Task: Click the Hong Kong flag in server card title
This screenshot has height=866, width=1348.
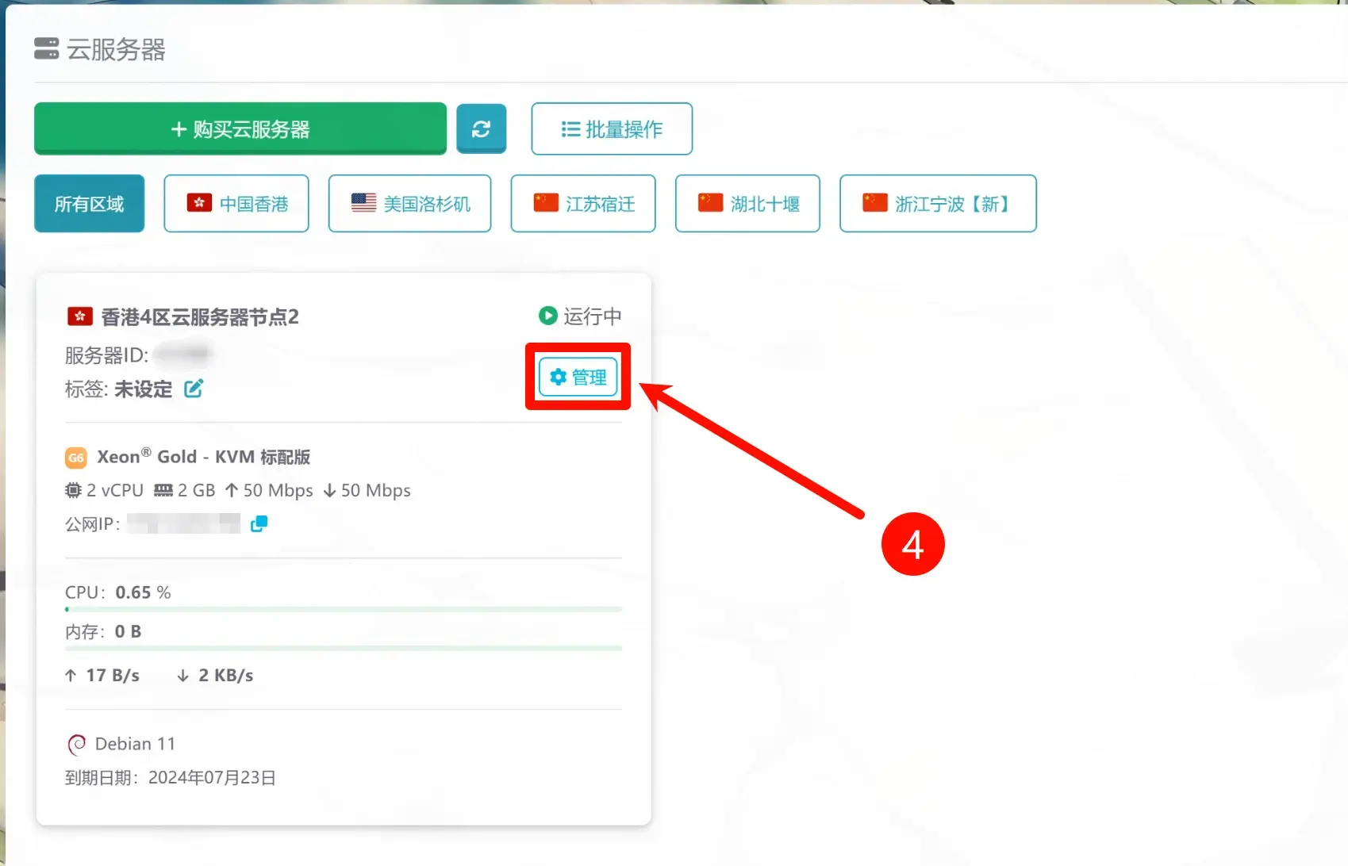Action: coord(79,317)
